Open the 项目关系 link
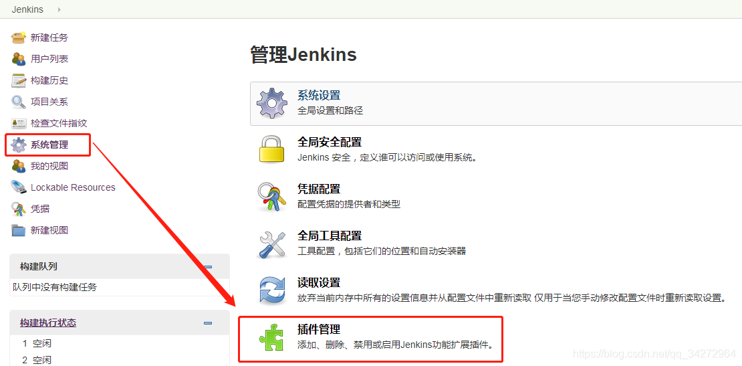 point(49,102)
